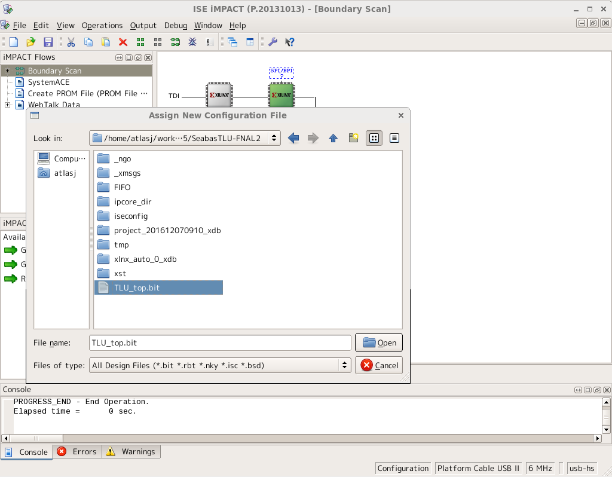
Task: Toggle the list view mode button
Action: coord(374,138)
